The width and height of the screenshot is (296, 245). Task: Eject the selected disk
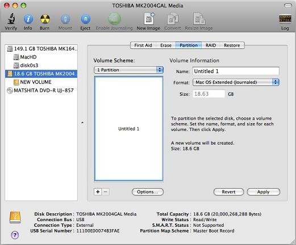pos(86,19)
